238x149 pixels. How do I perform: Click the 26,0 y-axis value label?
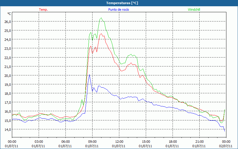tap(7, 21)
